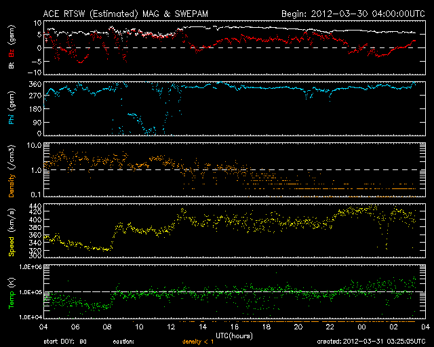Click the '08' hour tick label
The width and height of the screenshot is (434, 347).
tap(107, 327)
